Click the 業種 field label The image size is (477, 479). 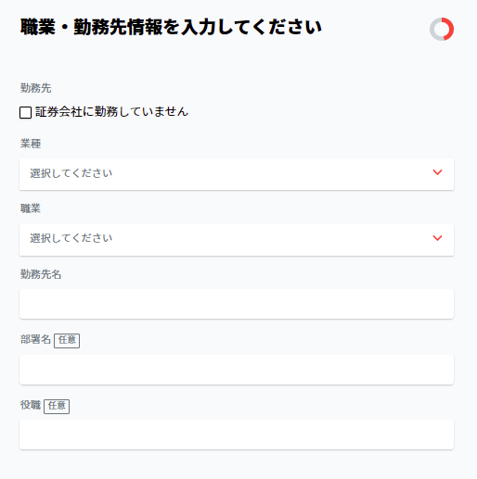(x=31, y=144)
